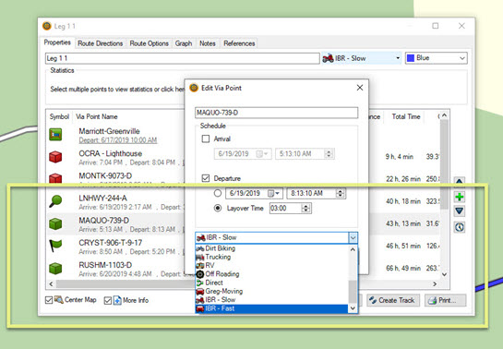Open the Graph tab

[x=184, y=43]
